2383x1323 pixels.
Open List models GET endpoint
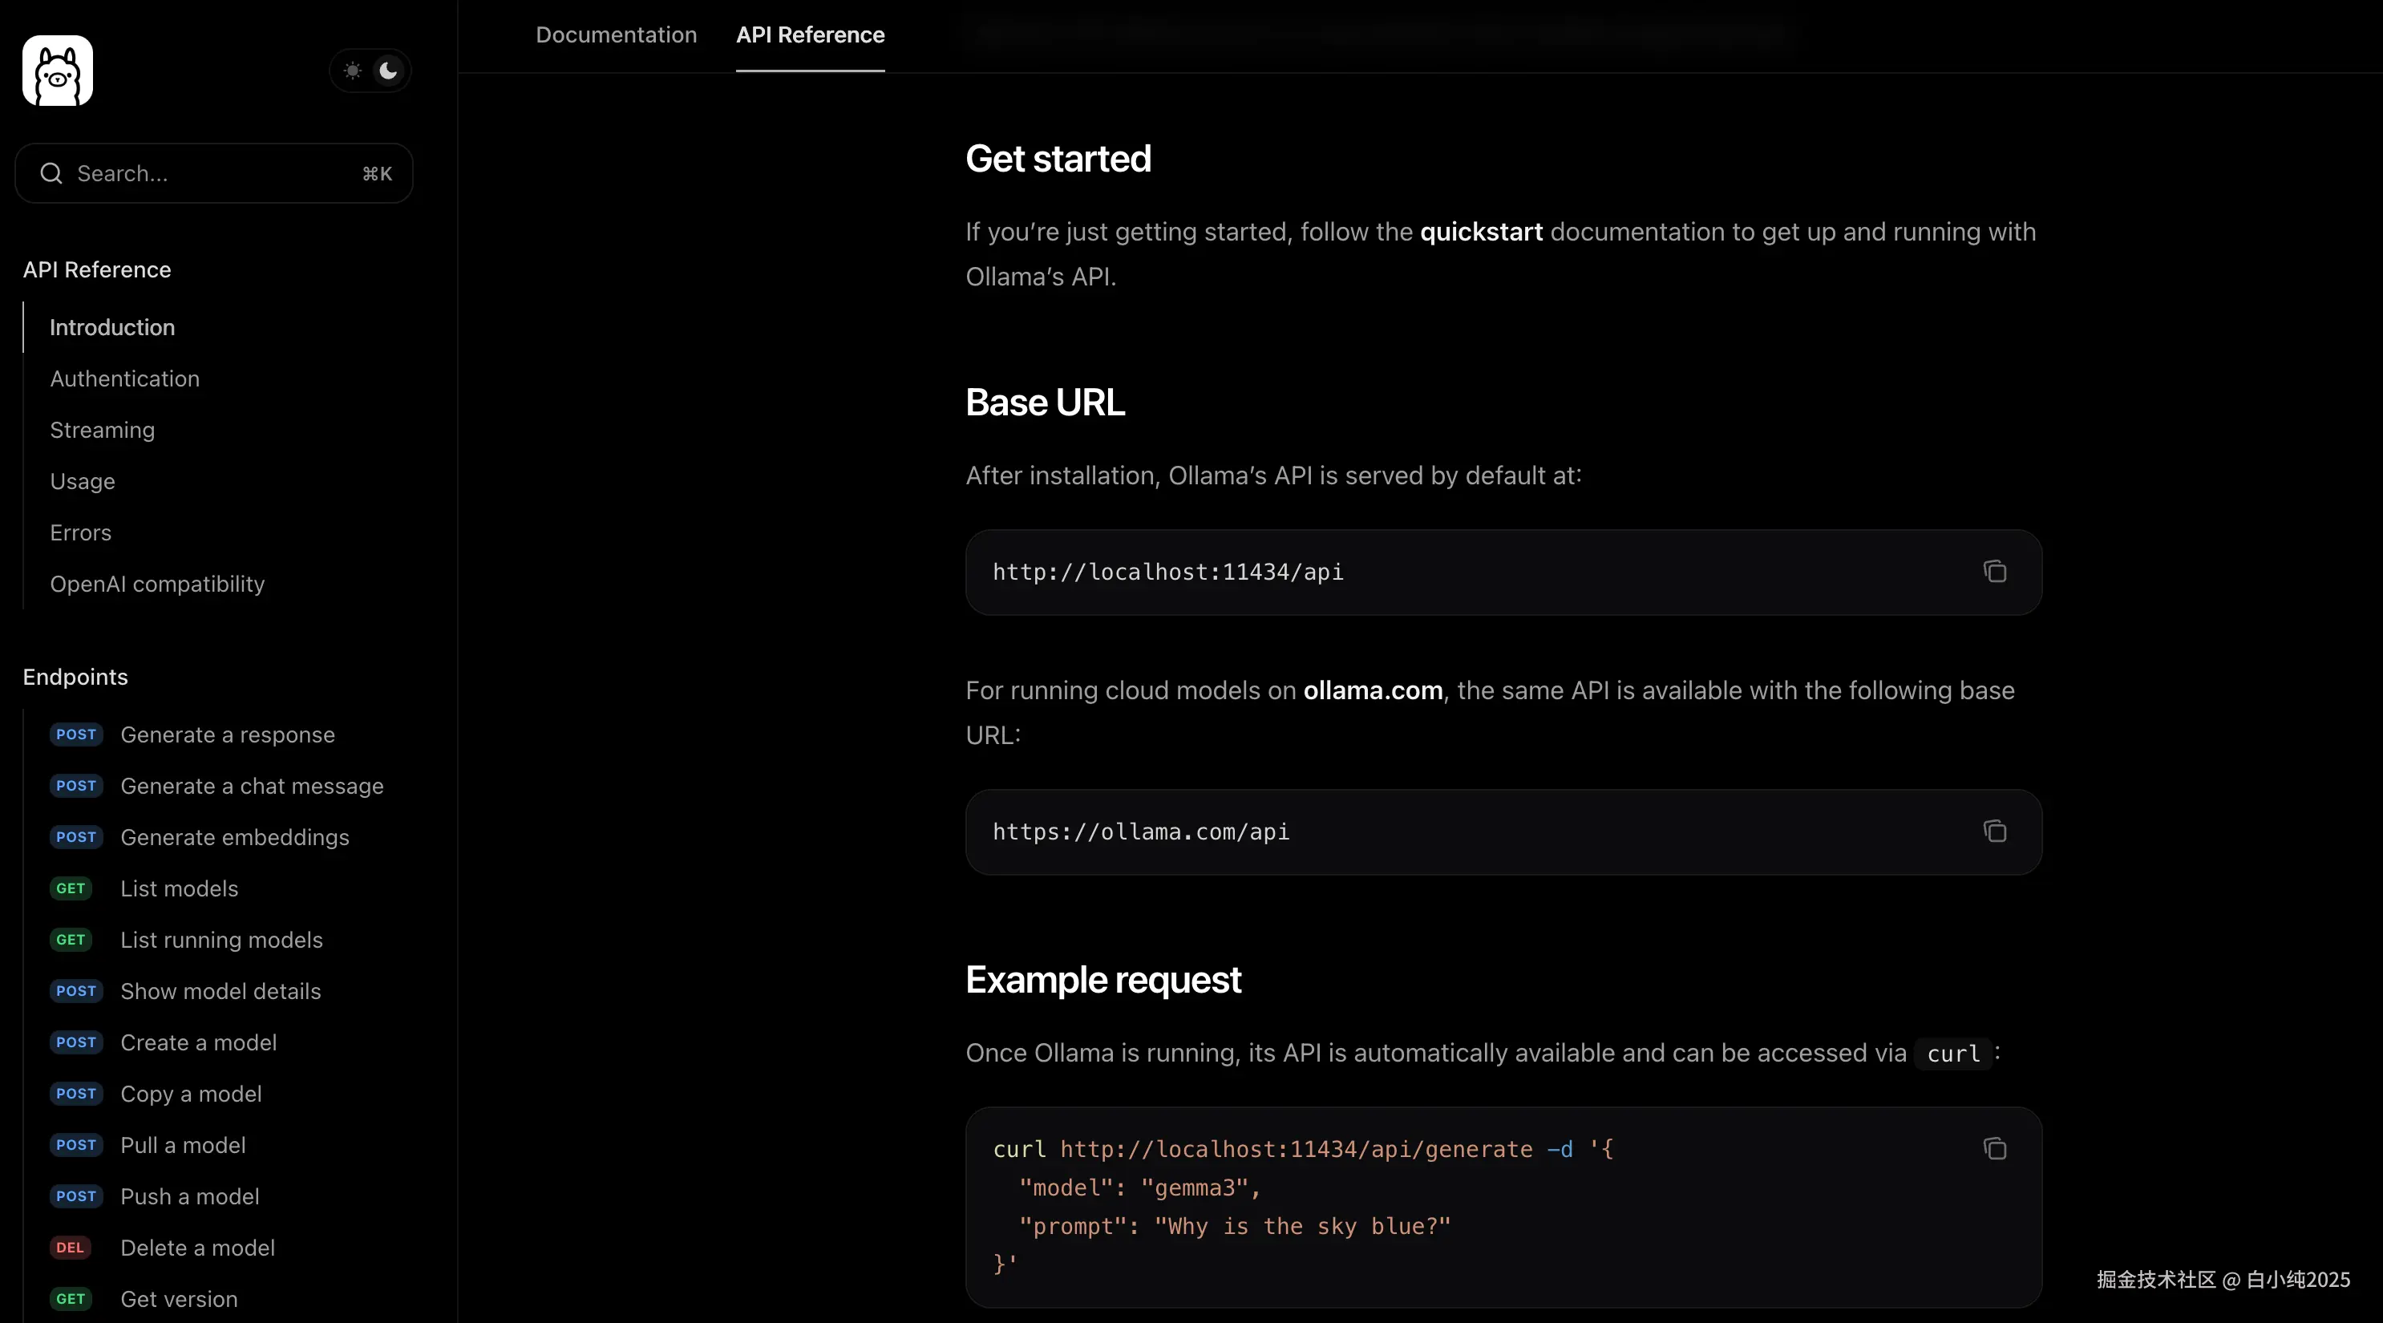point(180,888)
